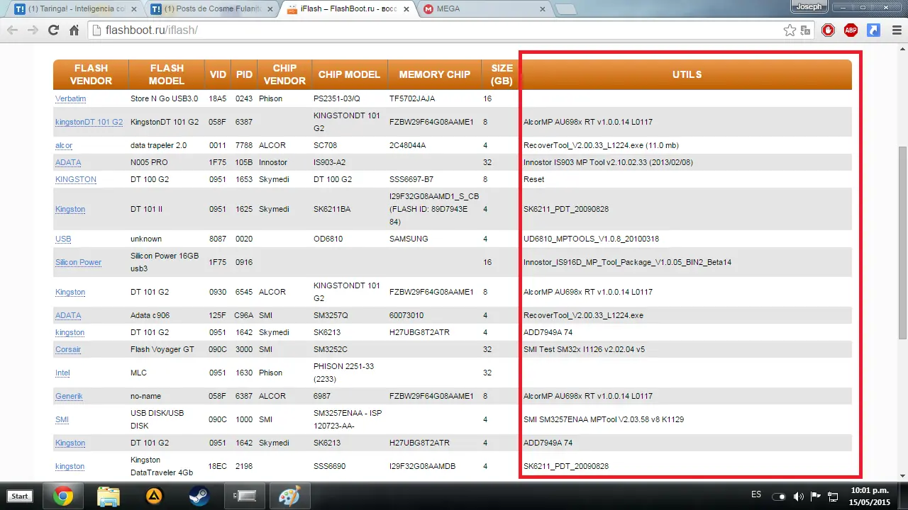Click the SIZE (GB) column header
Image resolution: width=908 pixels, height=510 pixels.
[x=502, y=74]
